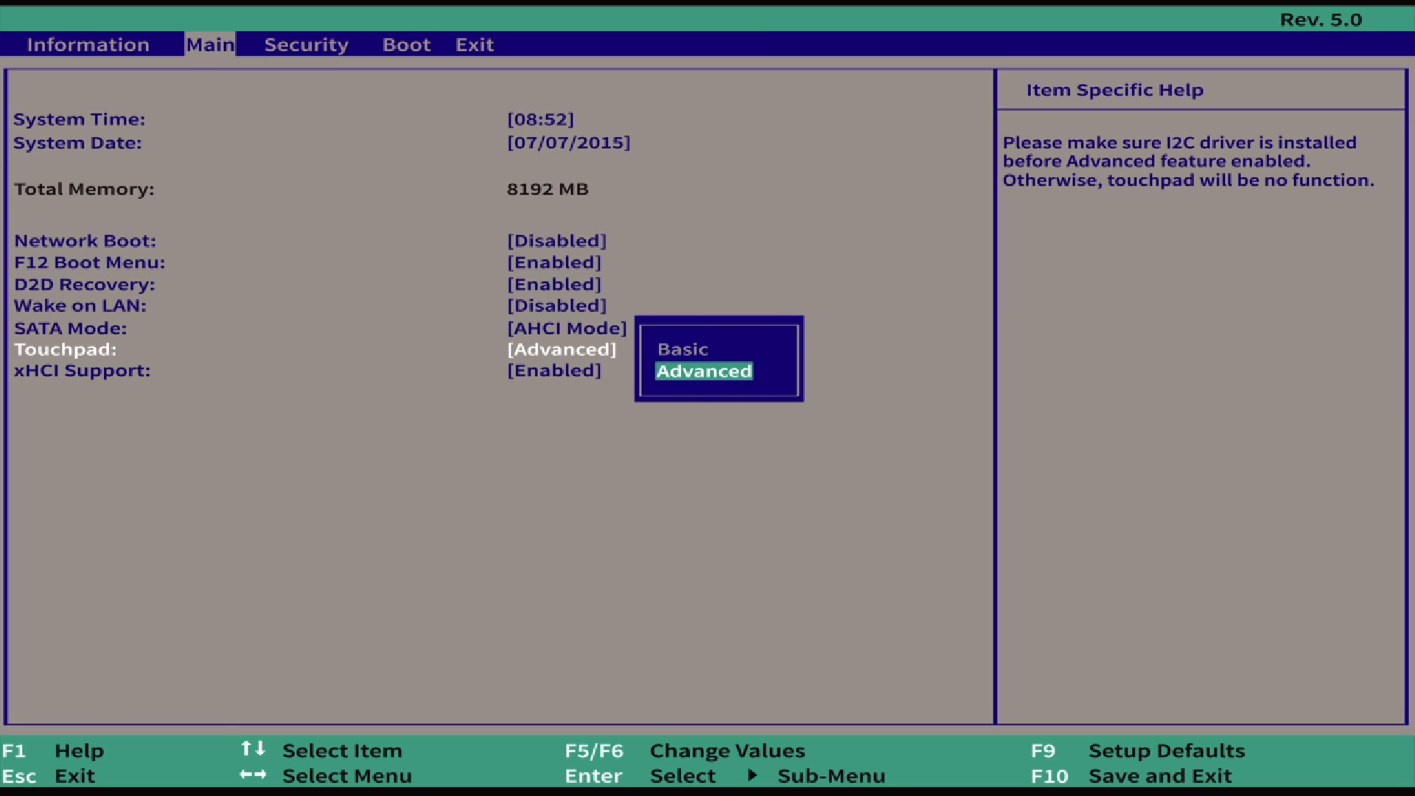Toggle Network Boot Disabled value

556,241
